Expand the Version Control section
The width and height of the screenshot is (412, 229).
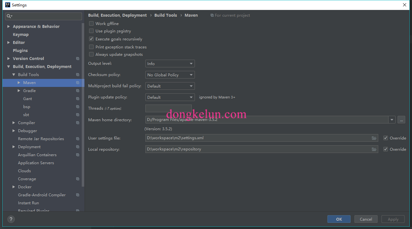pos(9,59)
